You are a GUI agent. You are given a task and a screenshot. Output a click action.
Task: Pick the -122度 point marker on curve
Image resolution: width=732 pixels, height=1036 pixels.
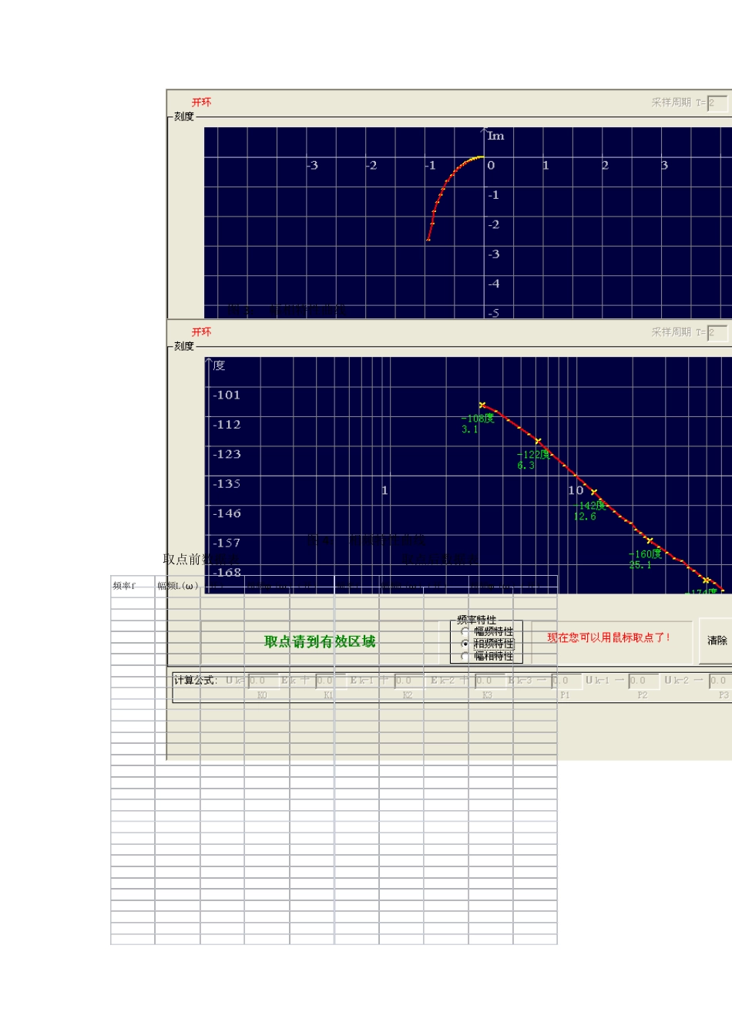click(538, 442)
